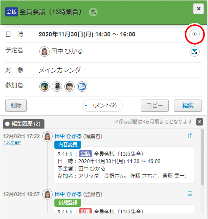Expand the コメント(2) dropdown
208x219 pixels.
tap(102, 106)
